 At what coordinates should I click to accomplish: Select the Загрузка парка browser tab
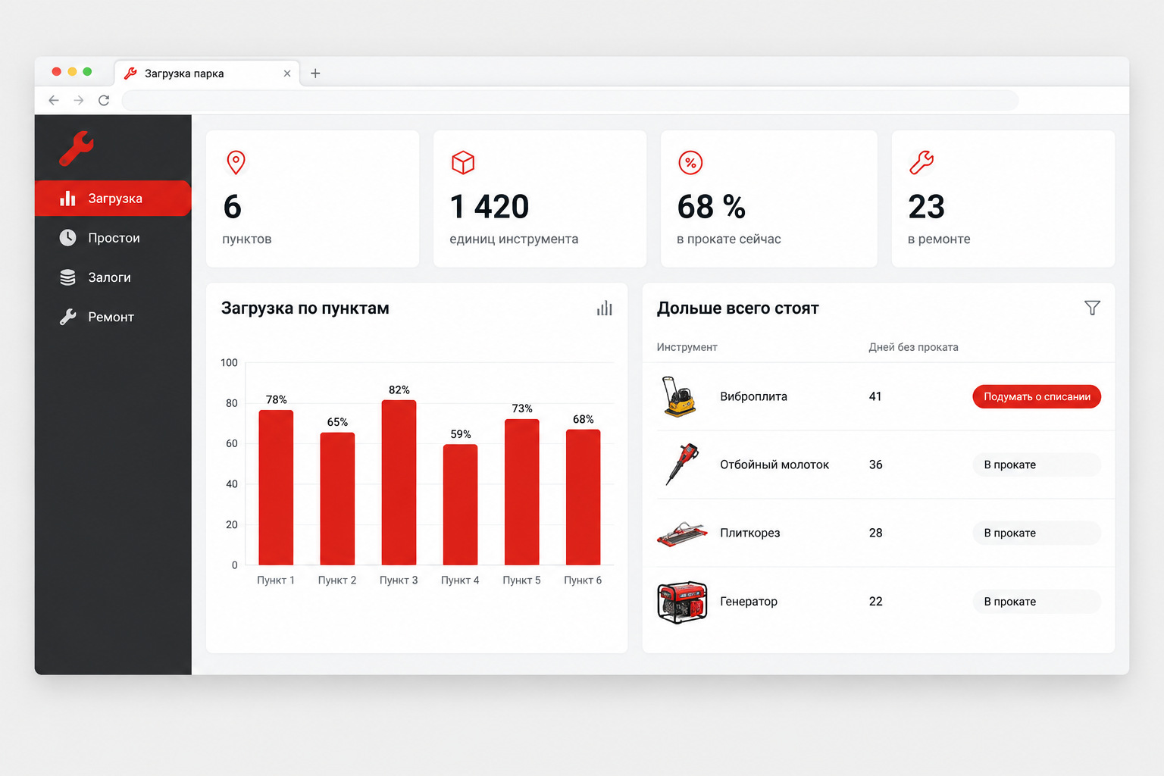click(207, 74)
